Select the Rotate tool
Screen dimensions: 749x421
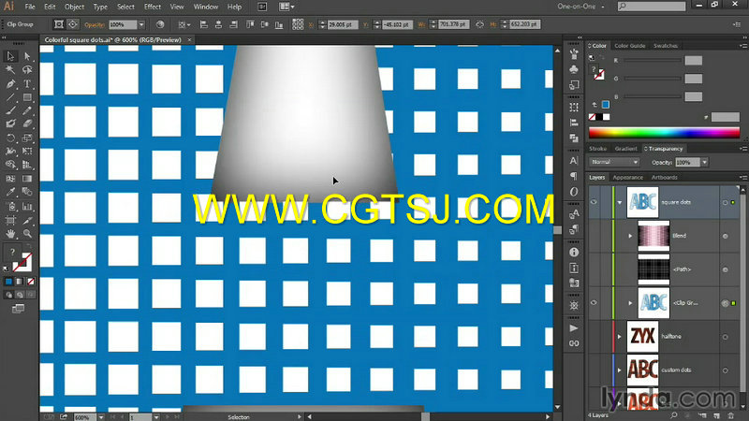point(10,138)
